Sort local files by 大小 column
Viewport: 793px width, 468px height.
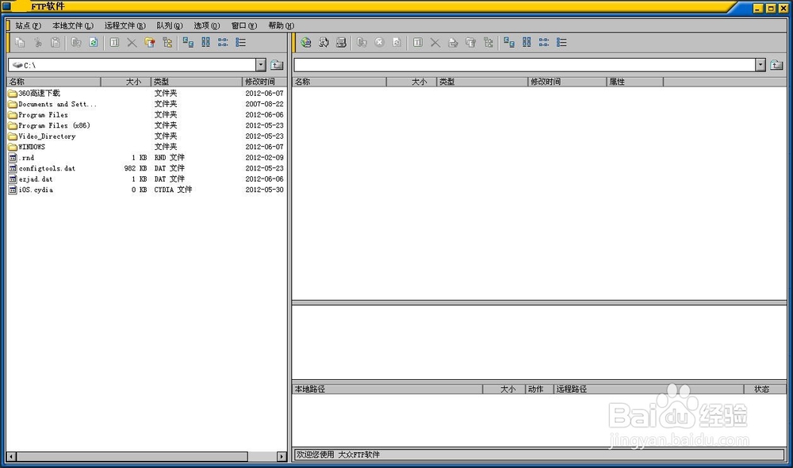126,82
